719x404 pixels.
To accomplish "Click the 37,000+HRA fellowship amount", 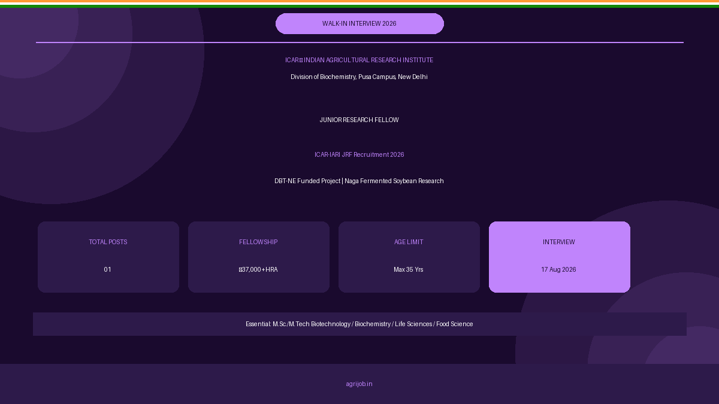I will (258, 269).
